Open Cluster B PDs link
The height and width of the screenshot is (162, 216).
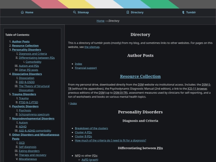click(84, 136)
